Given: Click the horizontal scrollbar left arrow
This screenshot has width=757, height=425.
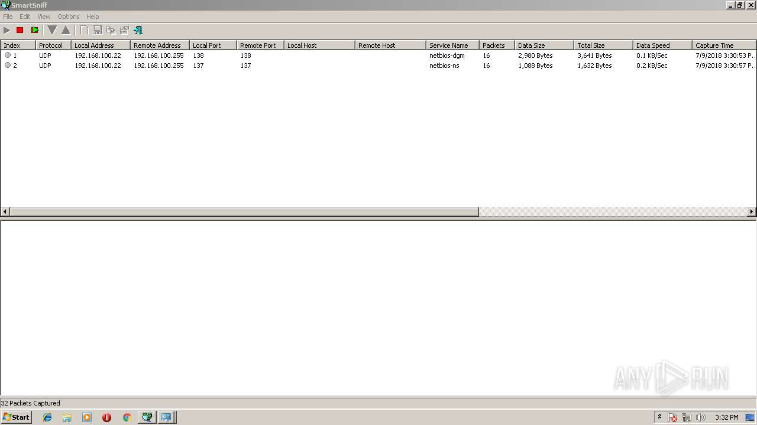Looking at the screenshot, I should [x=5, y=211].
